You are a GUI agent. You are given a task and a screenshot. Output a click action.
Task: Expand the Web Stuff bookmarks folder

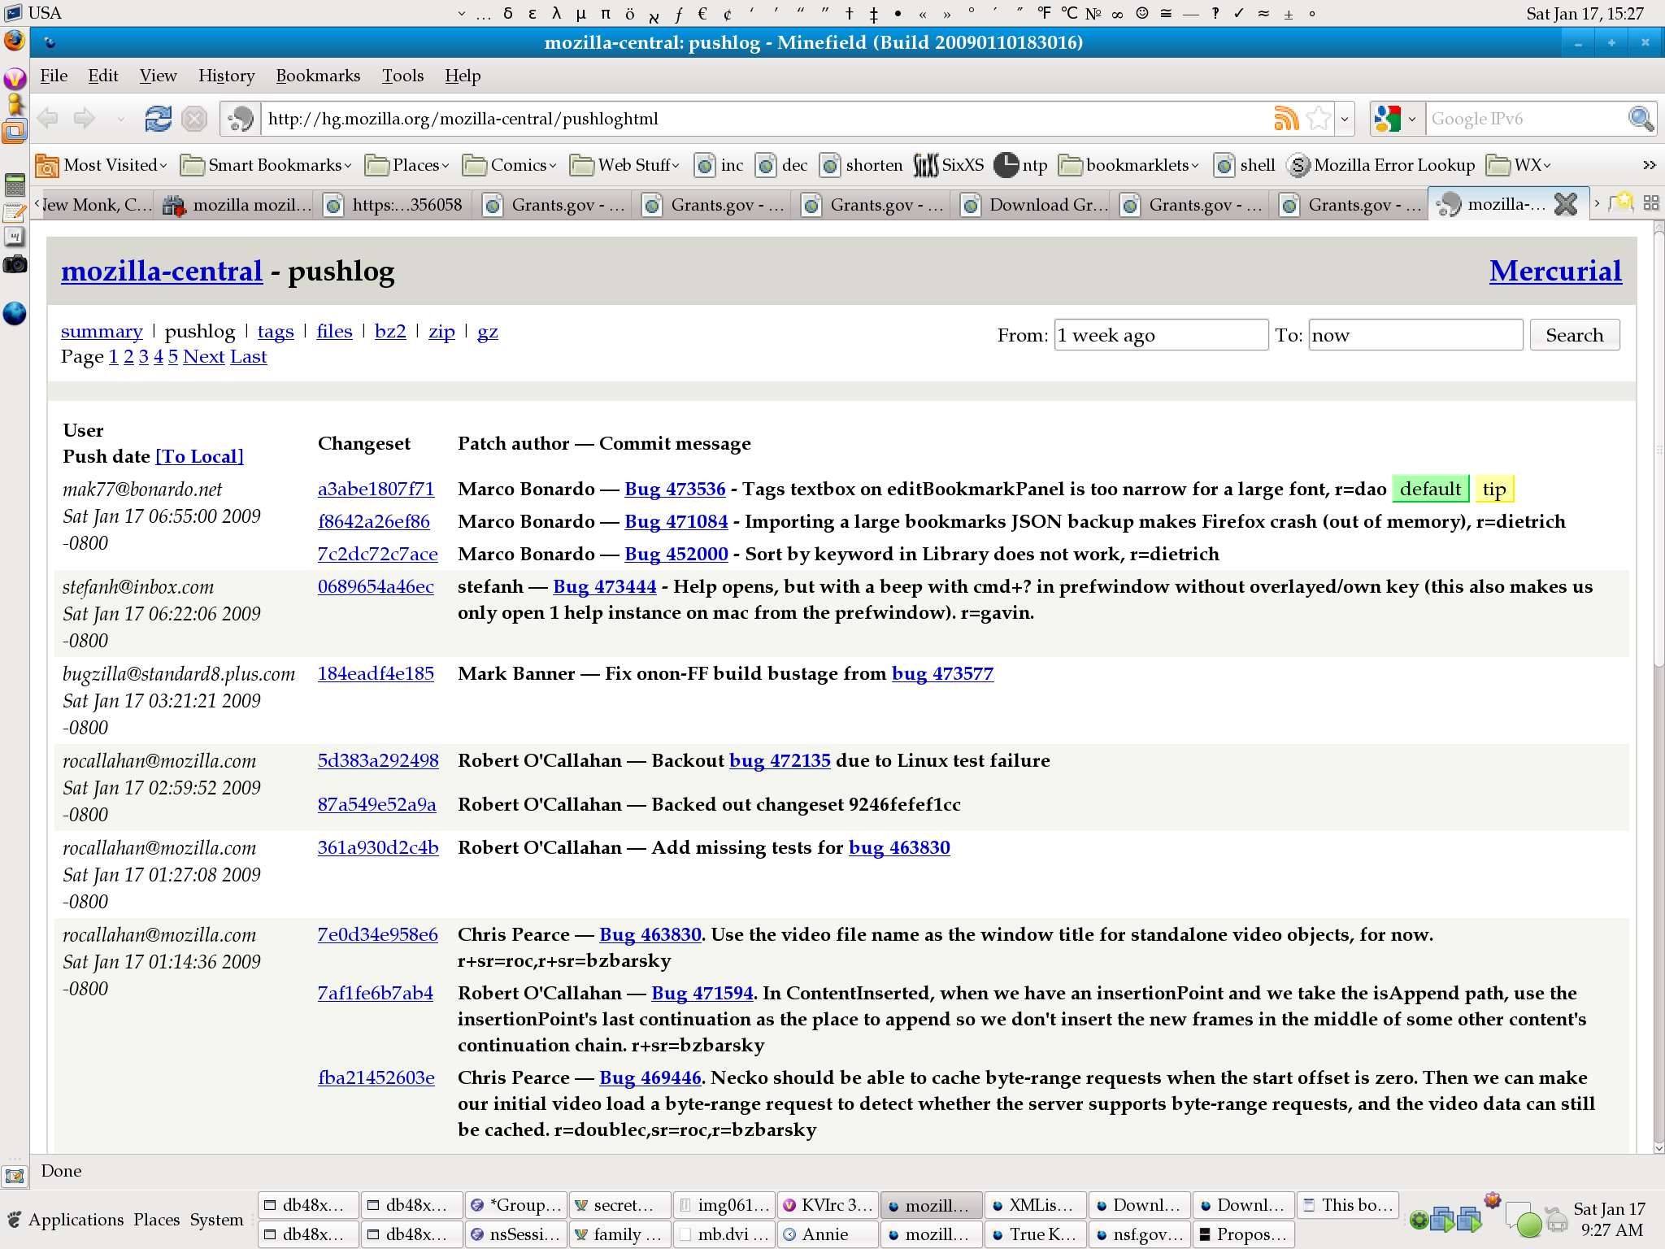point(625,165)
